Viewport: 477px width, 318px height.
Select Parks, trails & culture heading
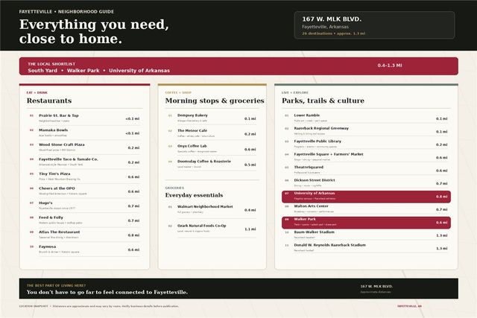(323, 101)
